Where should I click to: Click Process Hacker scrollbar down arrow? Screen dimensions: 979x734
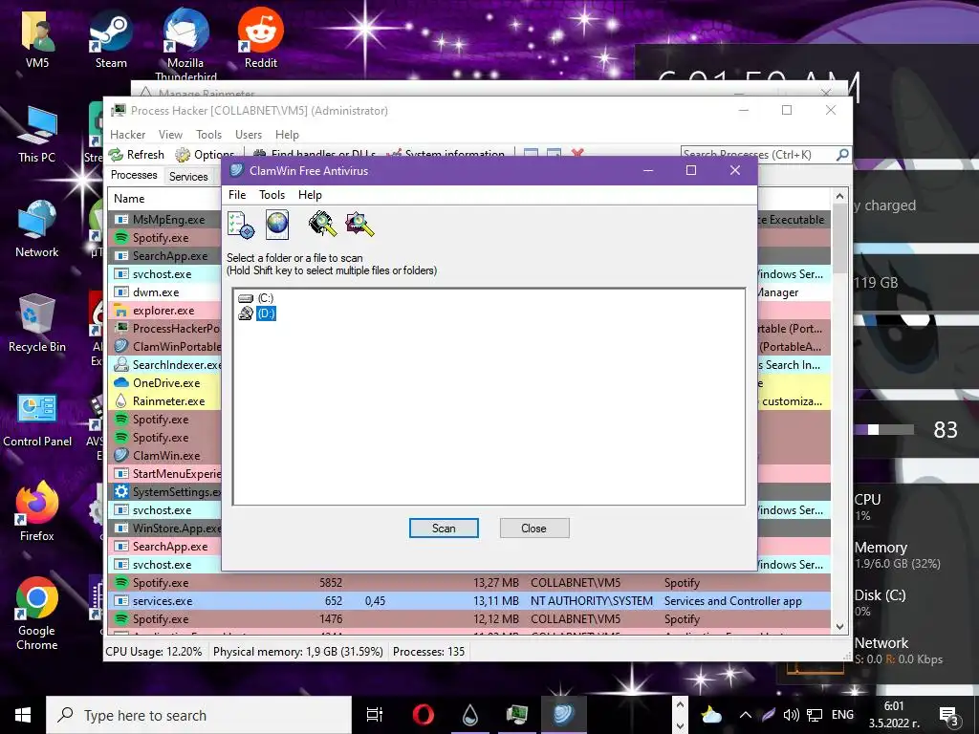coord(839,627)
